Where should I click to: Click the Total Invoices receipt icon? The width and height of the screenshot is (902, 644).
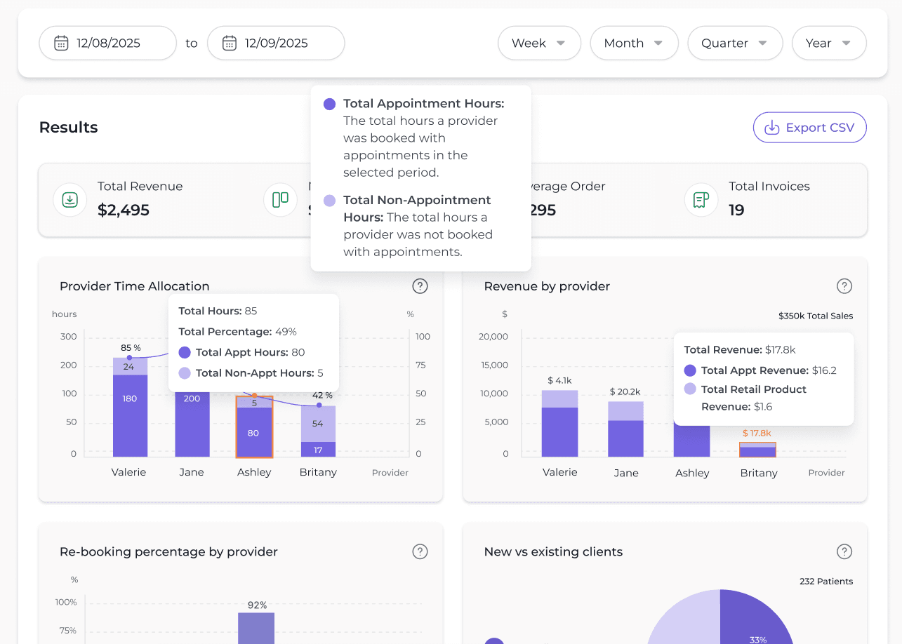[701, 199]
